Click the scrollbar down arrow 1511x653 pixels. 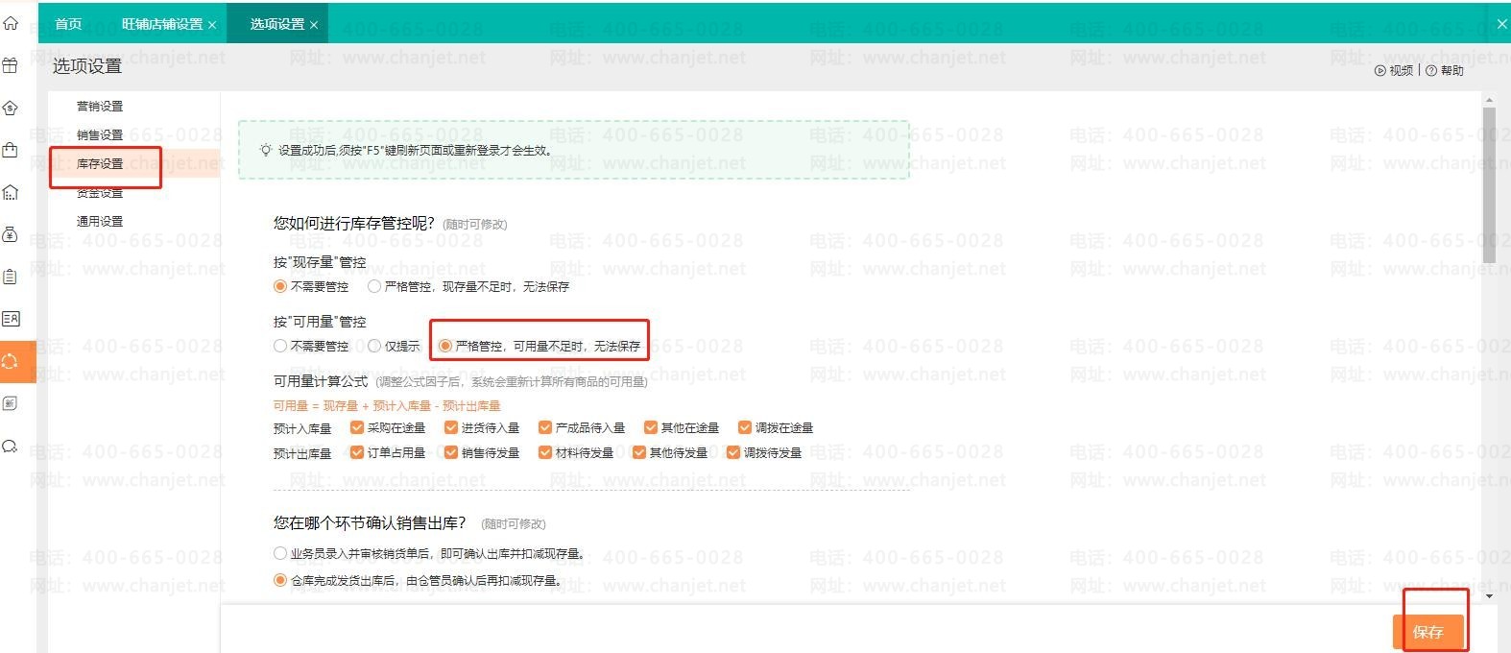pos(1489,596)
